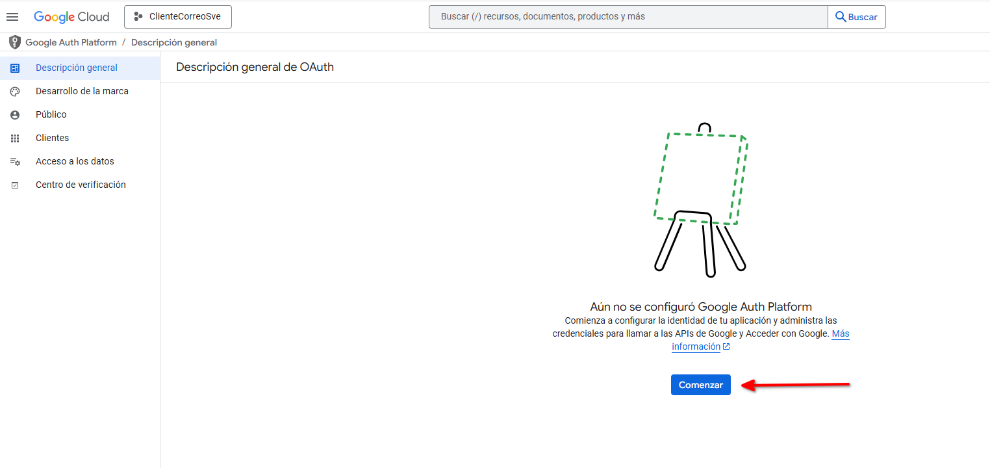Screen dimensions: 990x468
Task: Click the Desarrollo de la marca palette icon
Action: click(15, 92)
